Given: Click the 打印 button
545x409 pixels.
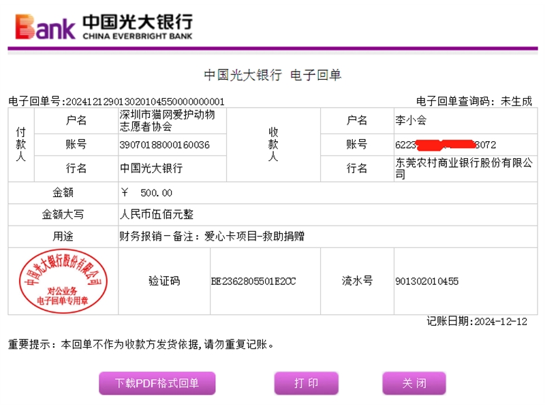Looking at the screenshot, I should [306, 383].
